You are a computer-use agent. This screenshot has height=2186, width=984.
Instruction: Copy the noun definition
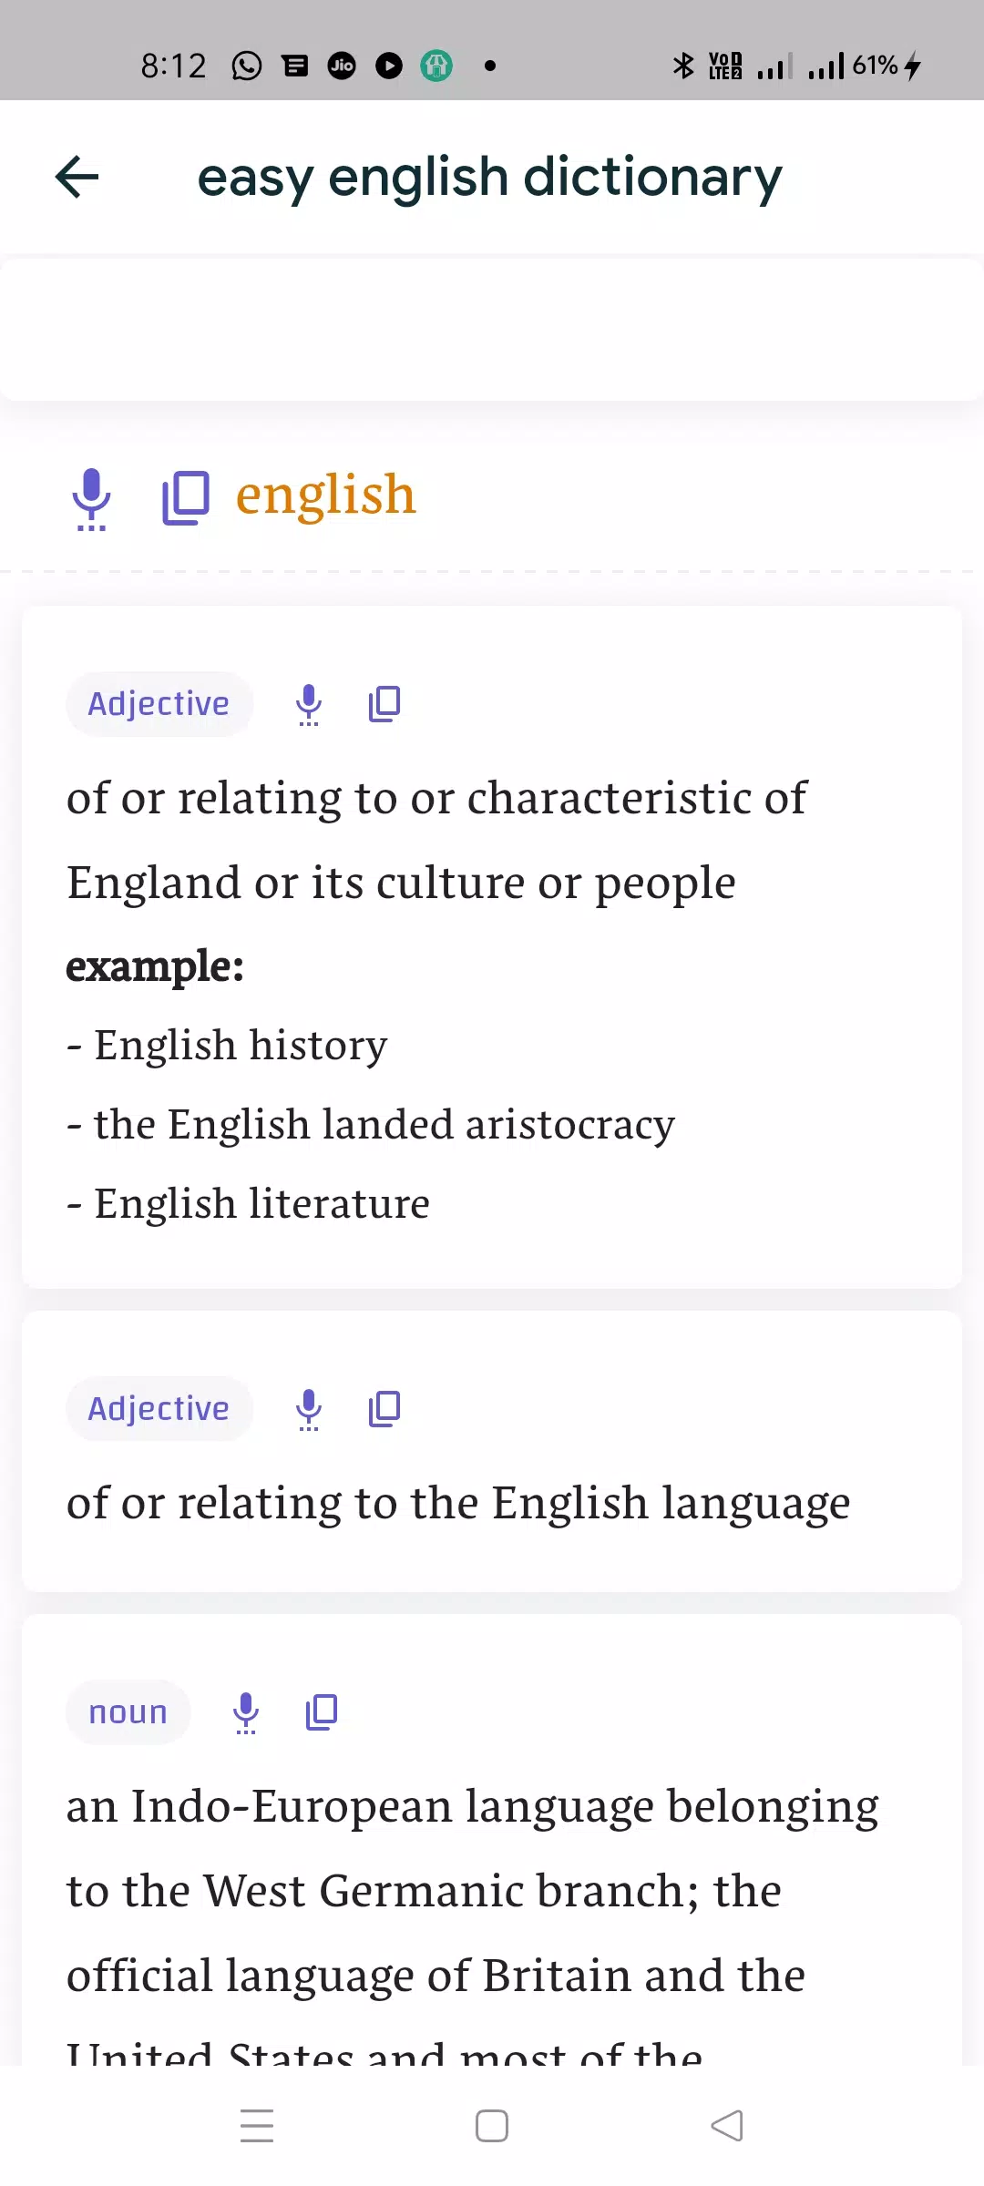pyautogui.click(x=322, y=1712)
